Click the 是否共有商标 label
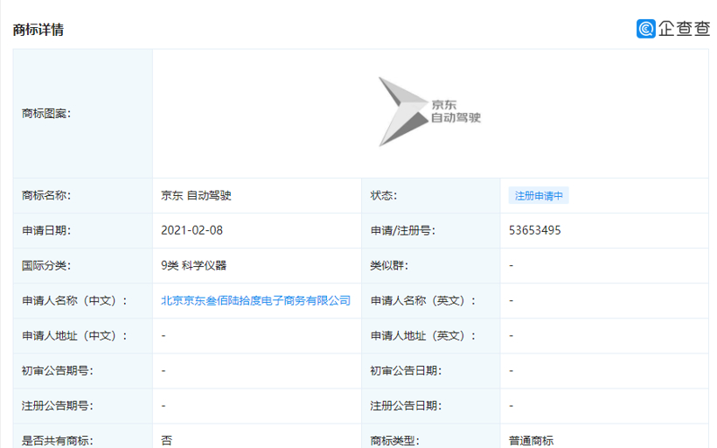 tap(57, 441)
